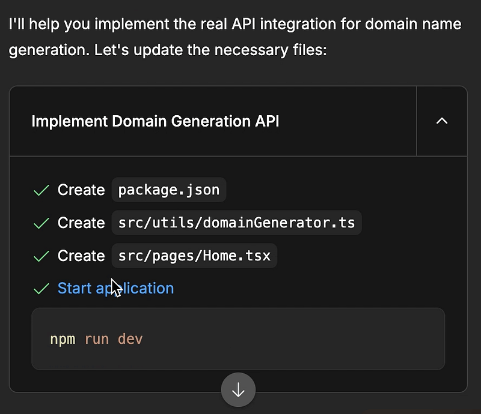Click the intro paragraph about API integration
Viewport: 481px width, 414px height.
pos(234,25)
